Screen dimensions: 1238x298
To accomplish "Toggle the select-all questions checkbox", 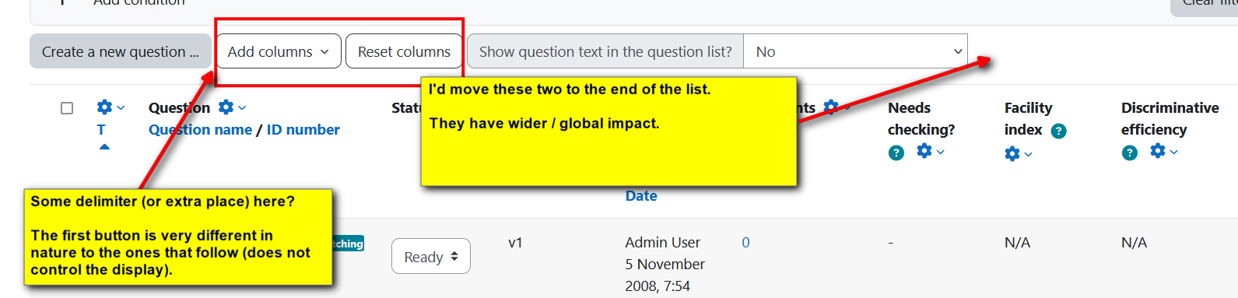I will click(x=67, y=107).
